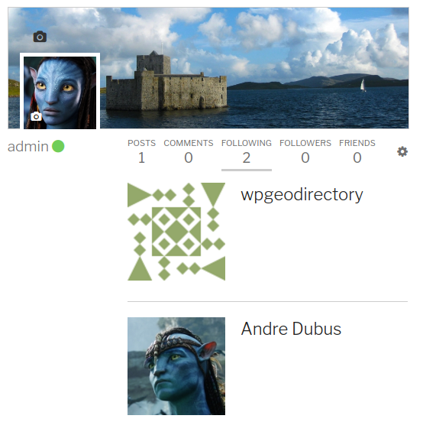This screenshot has width=423, height=422.
Task: Click the admin username text
Action: [28, 147]
